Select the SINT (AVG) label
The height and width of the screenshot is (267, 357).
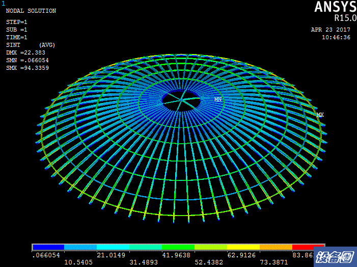[x=30, y=45]
